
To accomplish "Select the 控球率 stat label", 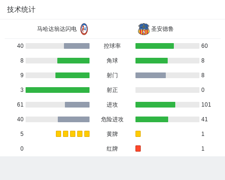I will pos(112,46).
